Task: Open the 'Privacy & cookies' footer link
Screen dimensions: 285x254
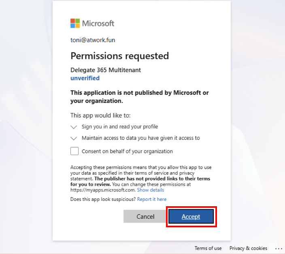Action: point(248,248)
